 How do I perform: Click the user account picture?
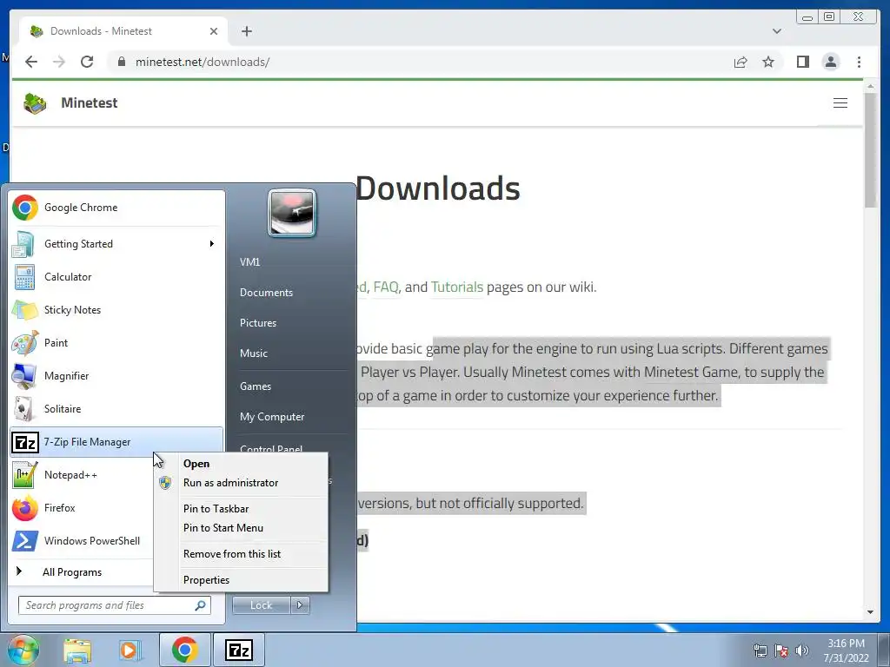click(292, 213)
